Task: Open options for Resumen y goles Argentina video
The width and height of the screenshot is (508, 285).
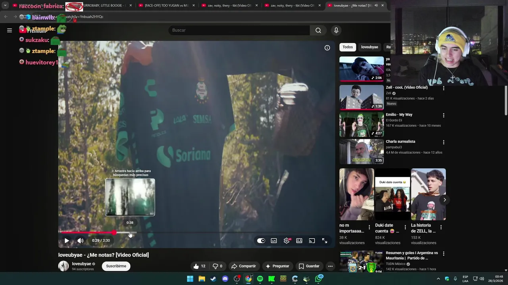Action: pos(444,253)
